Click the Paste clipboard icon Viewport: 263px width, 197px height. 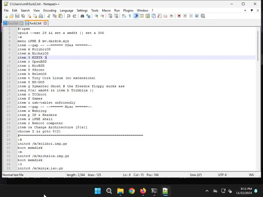point(61,16)
